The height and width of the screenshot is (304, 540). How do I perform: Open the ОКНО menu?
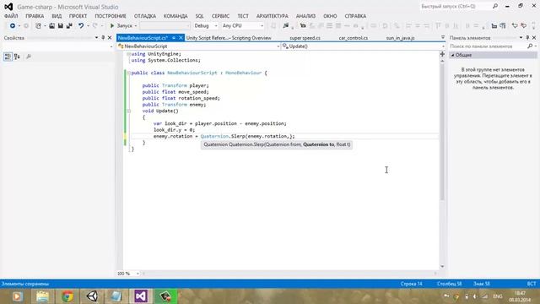coord(330,16)
